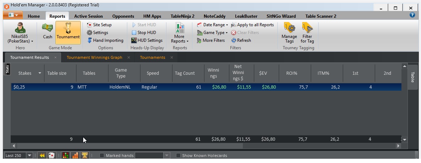Open the NoteCaddy tab

tap(214, 16)
